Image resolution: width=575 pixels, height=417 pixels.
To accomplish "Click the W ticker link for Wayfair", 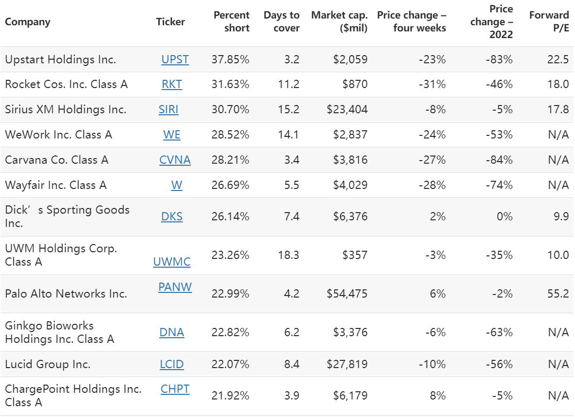I will tap(176, 185).
